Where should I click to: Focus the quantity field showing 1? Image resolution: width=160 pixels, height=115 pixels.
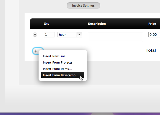point(49,35)
